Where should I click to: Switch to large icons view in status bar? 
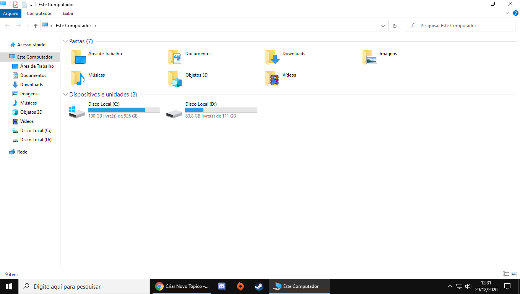coord(514,274)
